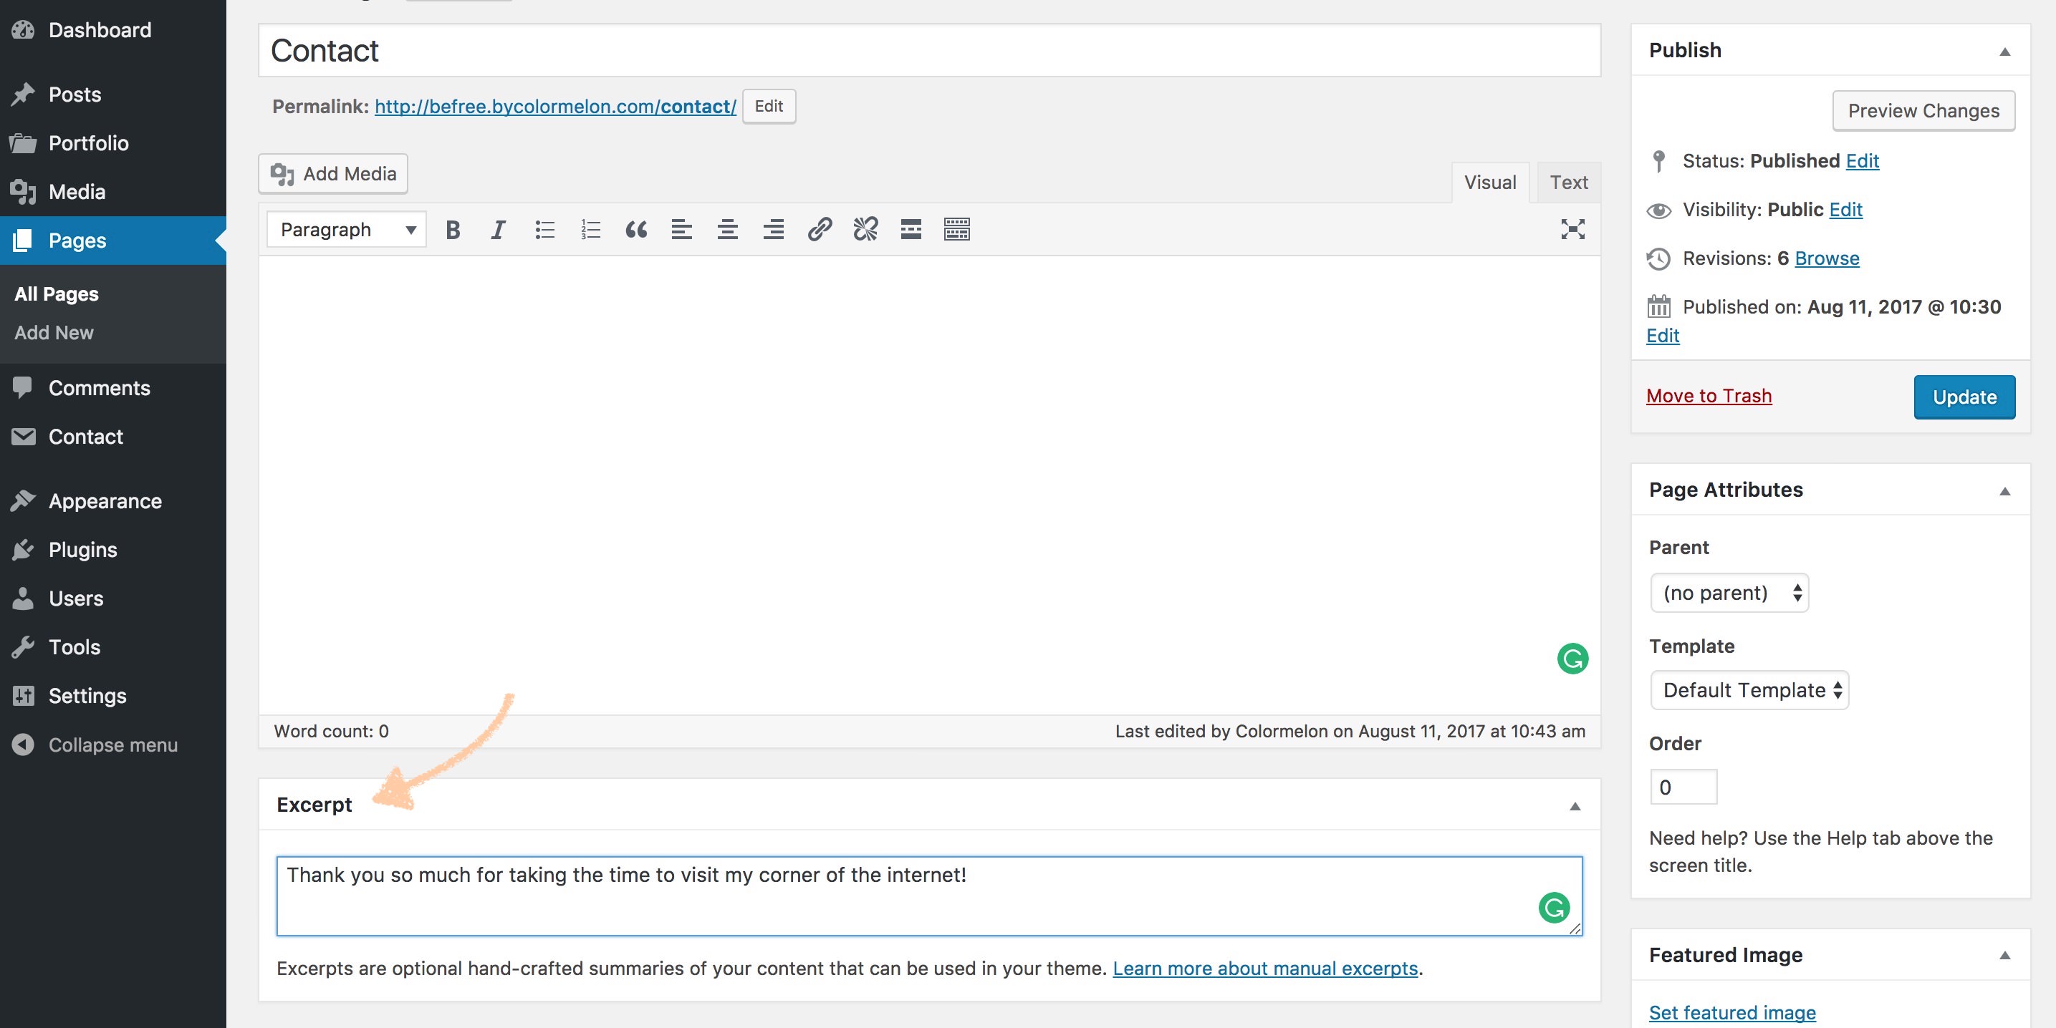Open Comments in sidebar
Image resolution: width=2056 pixels, height=1028 pixels.
coord(113,387)
